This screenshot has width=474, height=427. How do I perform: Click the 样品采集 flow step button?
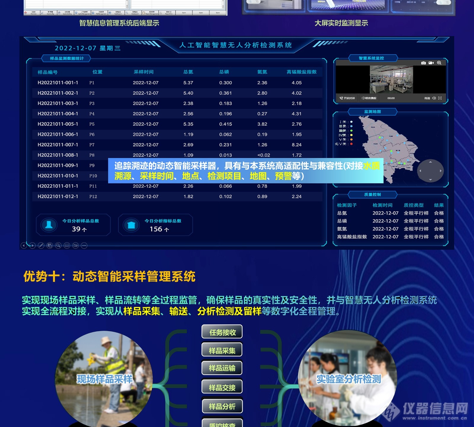click(x=222, y=350)
